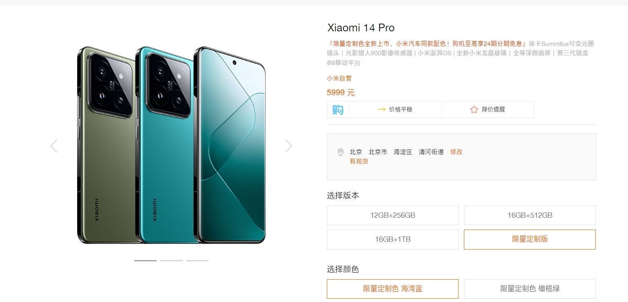Pick the 限量定制色 橄榄绿 color
Viewport: 628px width, 302px height.
point(530,289)
